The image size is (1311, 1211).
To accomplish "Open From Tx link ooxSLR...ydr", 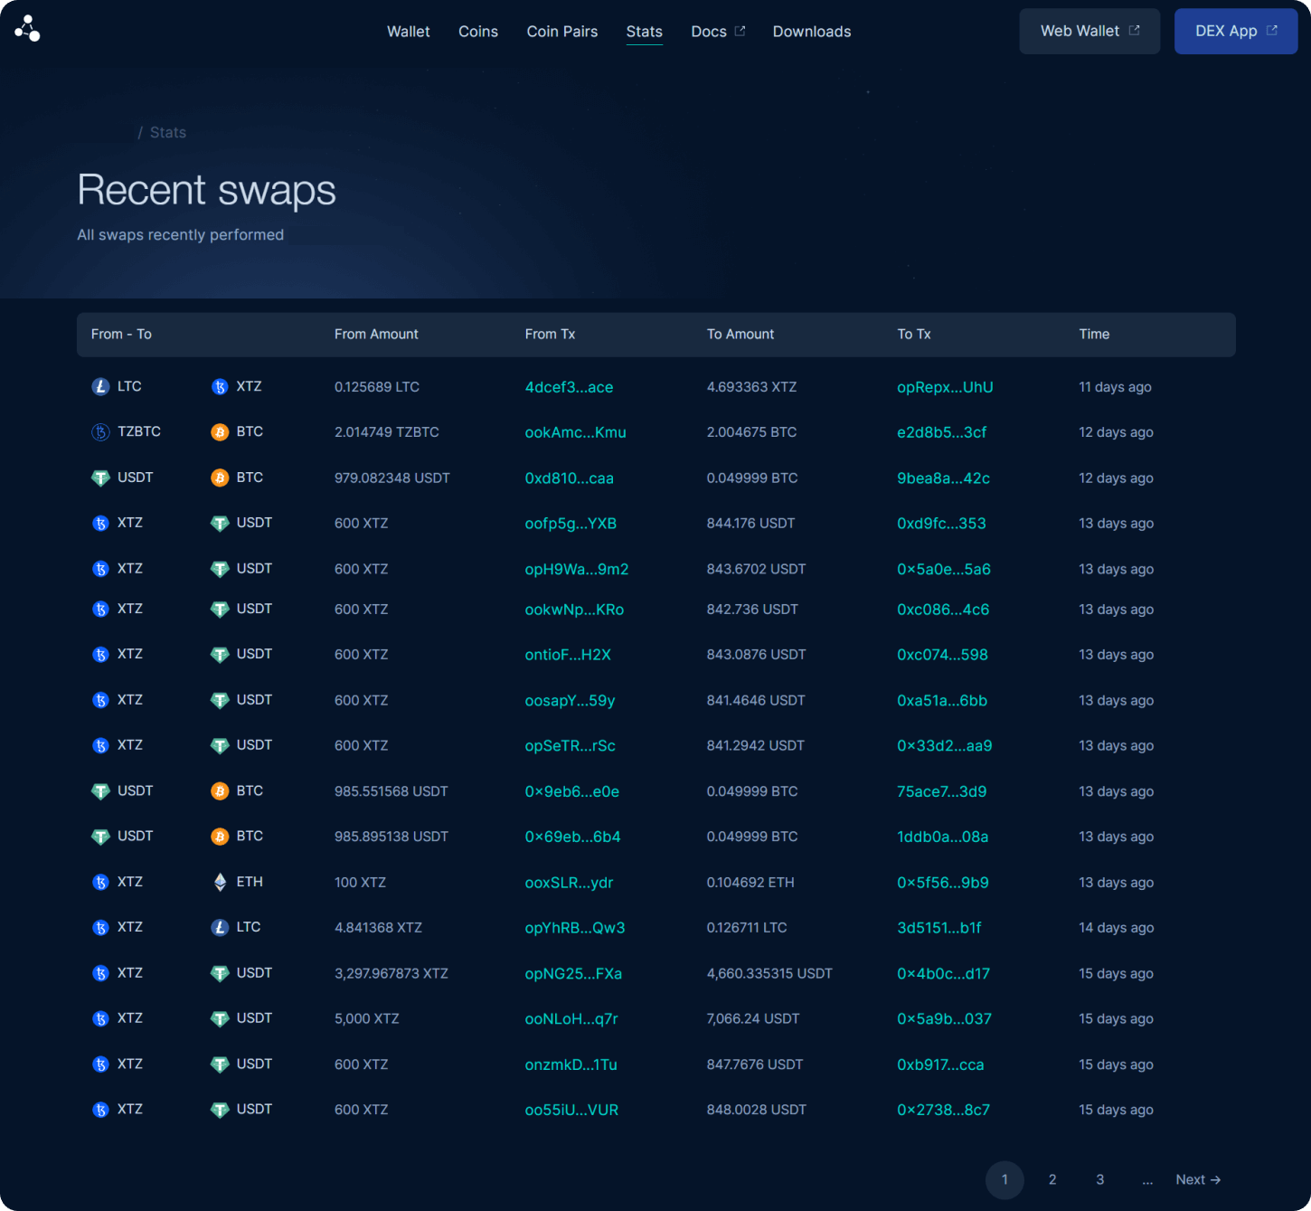I will [x=569, y=883].
